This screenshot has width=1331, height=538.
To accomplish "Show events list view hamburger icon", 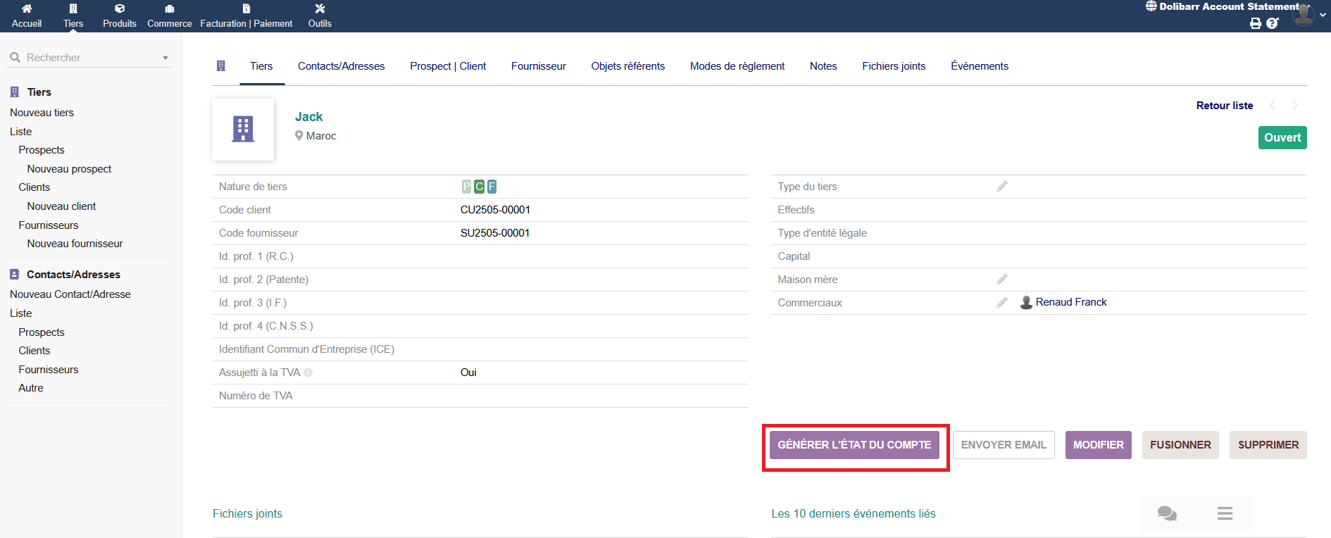I will point(1225,513).
